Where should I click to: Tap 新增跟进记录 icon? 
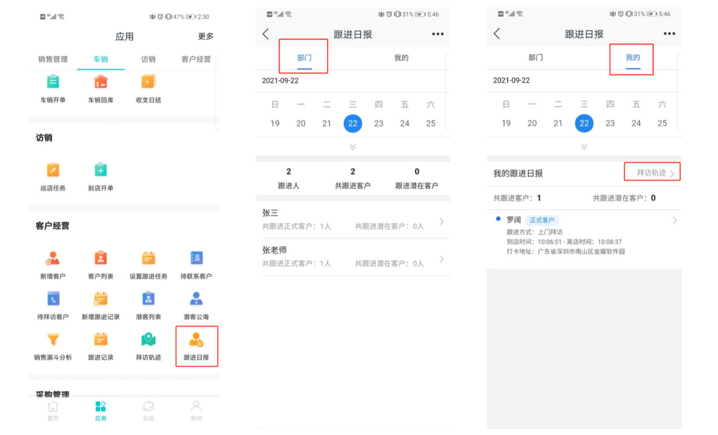click(101, 298)
